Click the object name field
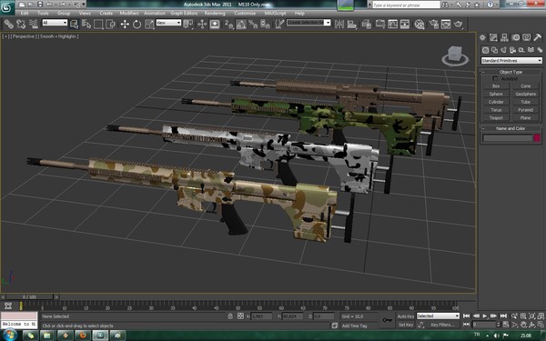Screen dimensions: 546x341 pyautogui.click(x=508, y=138)
